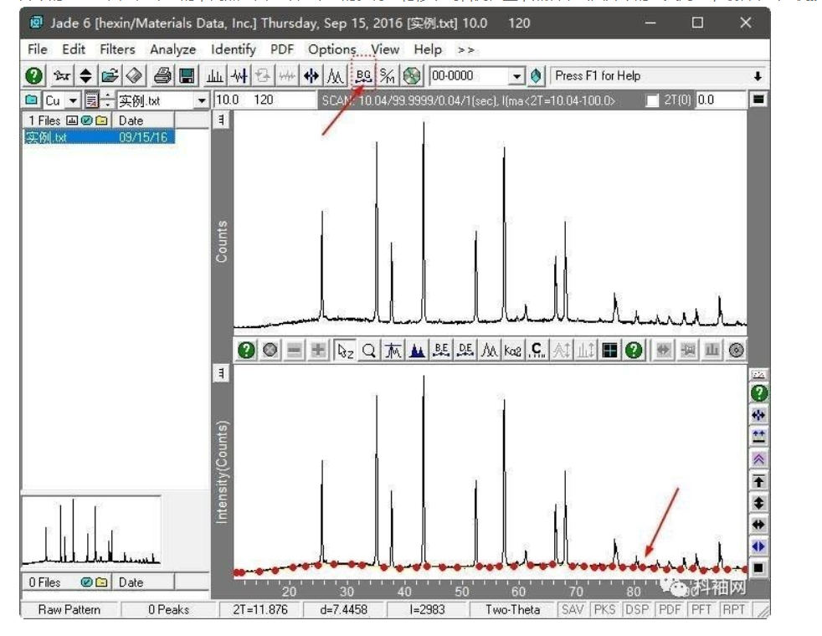Run Find Peaks bar-chart icon
822x636 pixels.
click(x=214, y=76)
